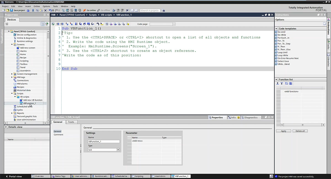Click the Go online button
Viewport: 331px width, 179px height.
(x=89, y=10)
